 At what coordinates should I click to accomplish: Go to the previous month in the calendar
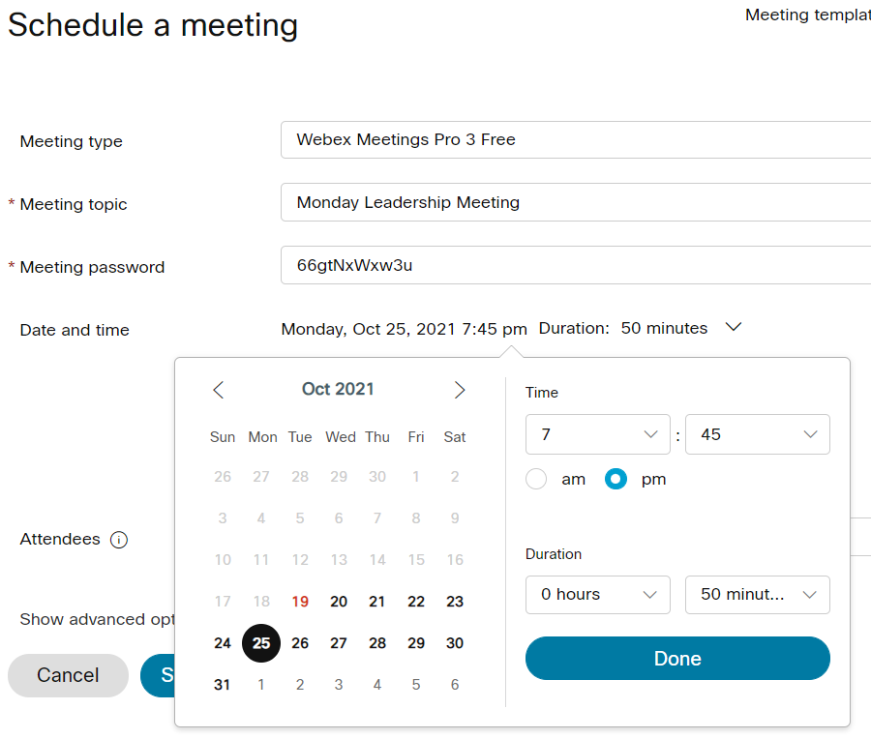pyautogui.click(x=218, y=389)
